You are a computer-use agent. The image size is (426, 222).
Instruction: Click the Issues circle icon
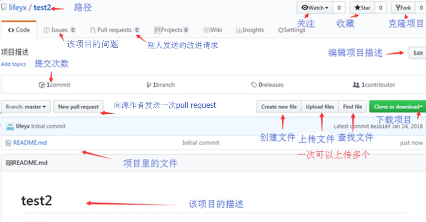point(46,30)
